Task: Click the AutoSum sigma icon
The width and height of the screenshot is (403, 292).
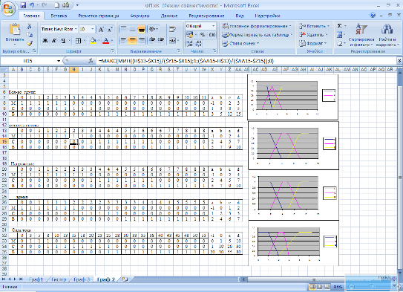Action: [339, 26]
